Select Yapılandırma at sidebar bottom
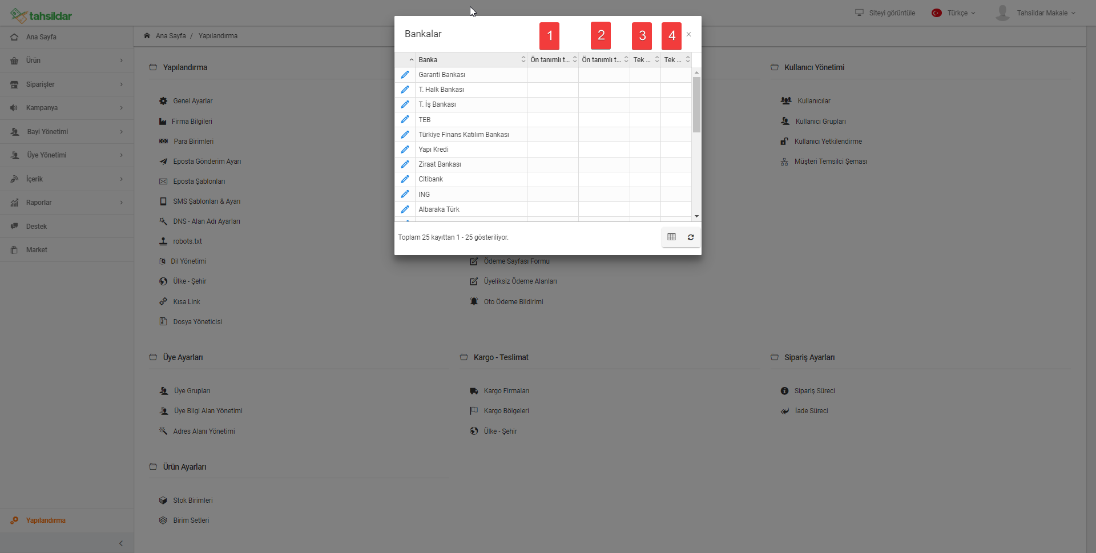 tap(67, 520)
